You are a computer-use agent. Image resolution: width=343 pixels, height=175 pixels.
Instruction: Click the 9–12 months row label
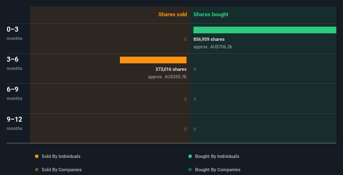pos(15,123)
